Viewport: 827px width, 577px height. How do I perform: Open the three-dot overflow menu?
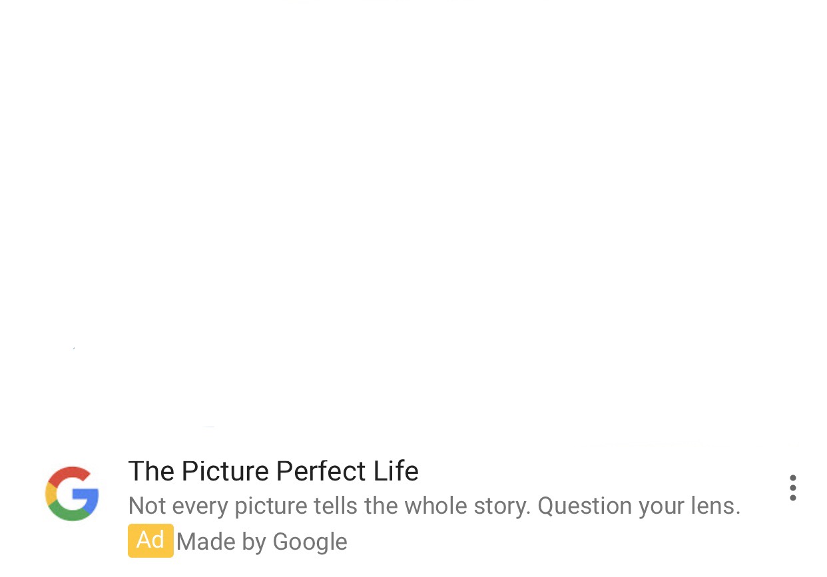click(792, 488)
